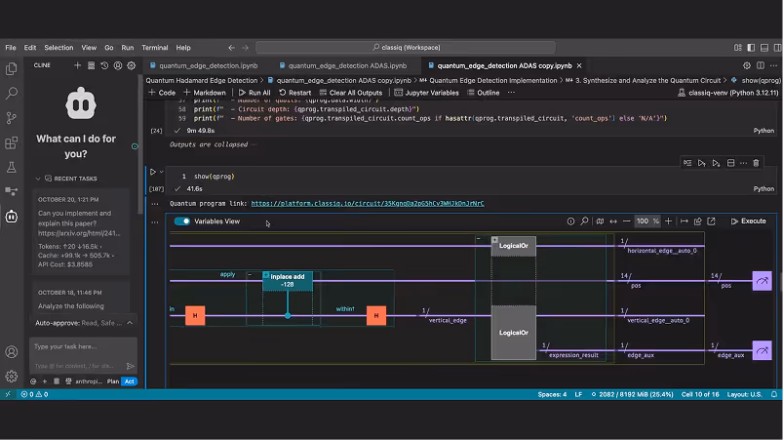Open the platform.classiq.io quantum program link
The width and height of the screenshot is (783, 440).
367,203
